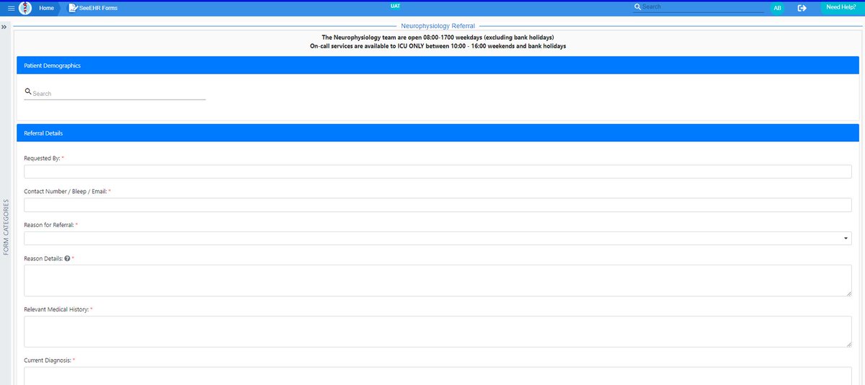
Task: Open the hamburger menu icon
Action: [x=11, y=8]
